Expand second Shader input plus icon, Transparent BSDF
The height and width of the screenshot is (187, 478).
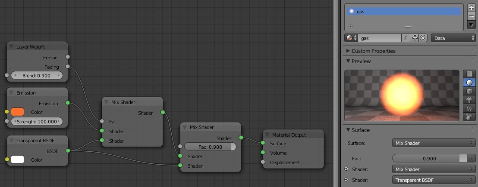(346, 180)
